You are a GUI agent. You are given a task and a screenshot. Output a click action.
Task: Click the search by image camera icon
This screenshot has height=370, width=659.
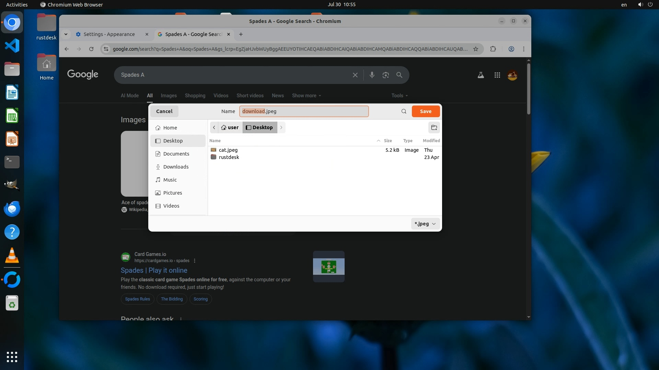(385, 75)
